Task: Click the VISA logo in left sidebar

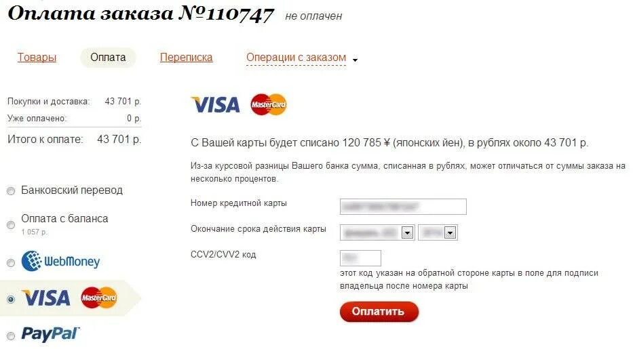Action: pos(46,298)
